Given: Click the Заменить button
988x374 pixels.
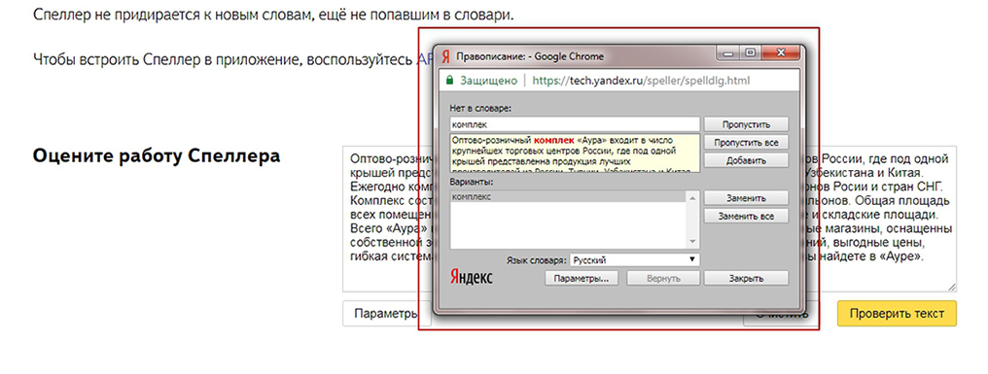Looking at the screenshot, I should (x=746, y=198).
